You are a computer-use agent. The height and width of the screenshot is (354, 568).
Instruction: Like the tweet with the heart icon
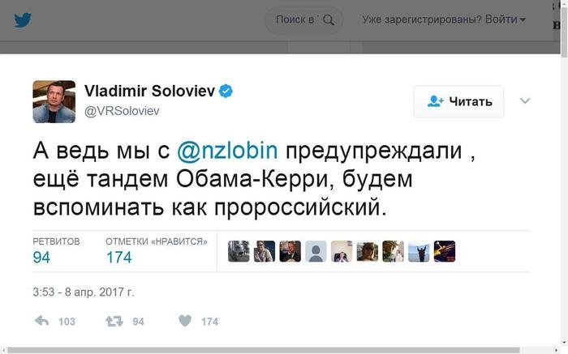(185, 322)
